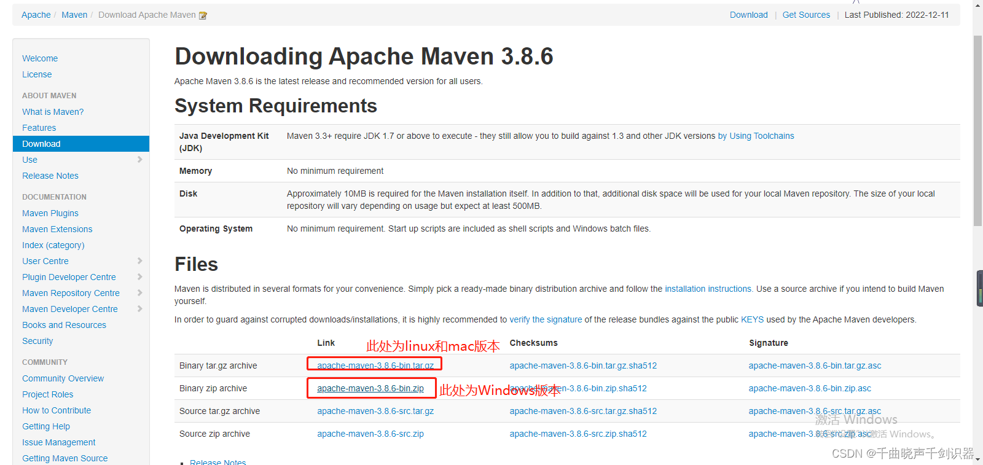Open License in sidebar
Viewport: 983px width, 465px height.
coord(37,74)
